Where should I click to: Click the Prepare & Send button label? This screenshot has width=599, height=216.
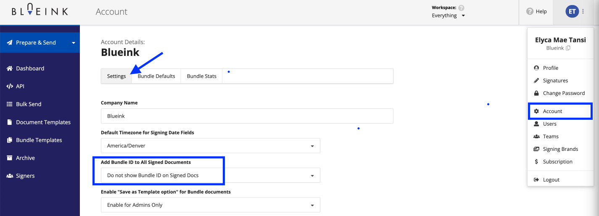point(36,42)
